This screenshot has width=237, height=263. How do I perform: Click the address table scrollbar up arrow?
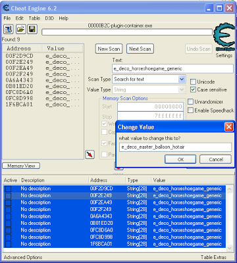tap(229, 189)
